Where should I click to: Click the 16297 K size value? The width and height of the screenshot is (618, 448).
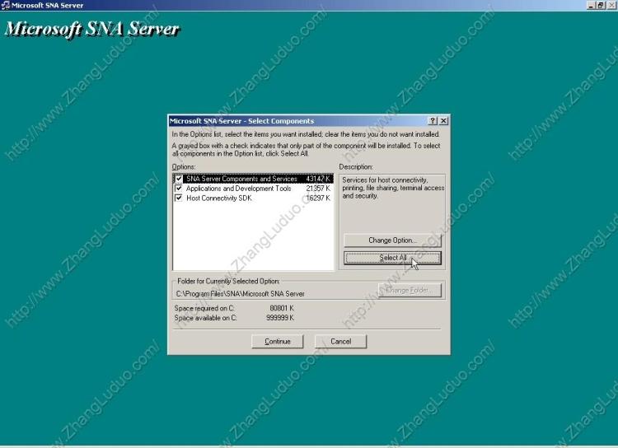pos(318,198)
